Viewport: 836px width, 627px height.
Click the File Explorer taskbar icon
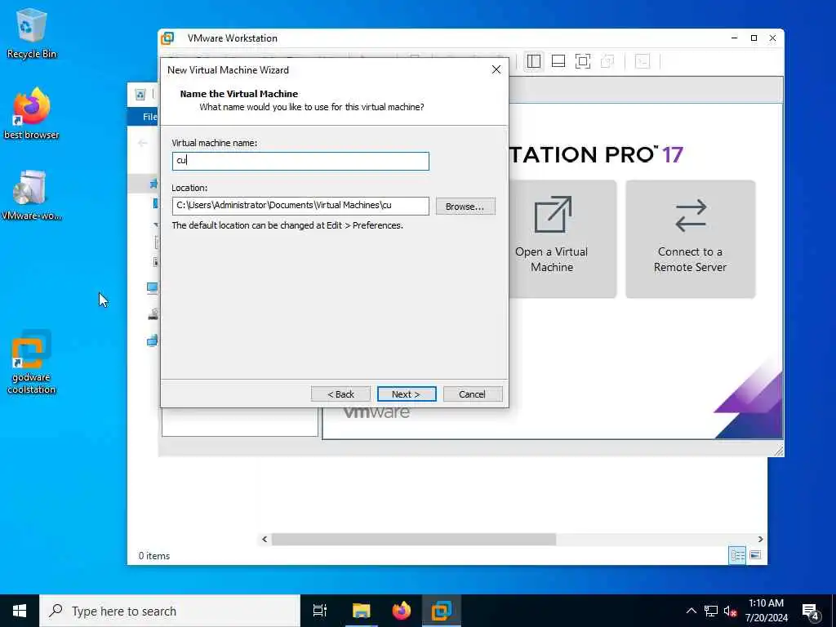361,611
